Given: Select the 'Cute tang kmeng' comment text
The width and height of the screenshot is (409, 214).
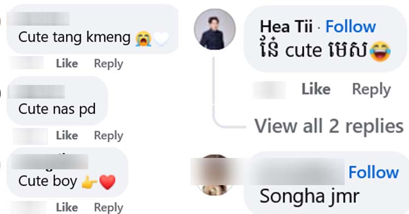Looking at the screenshot, I should 74,38.
